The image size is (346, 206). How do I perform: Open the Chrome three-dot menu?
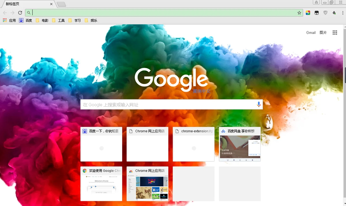(342, 13)
